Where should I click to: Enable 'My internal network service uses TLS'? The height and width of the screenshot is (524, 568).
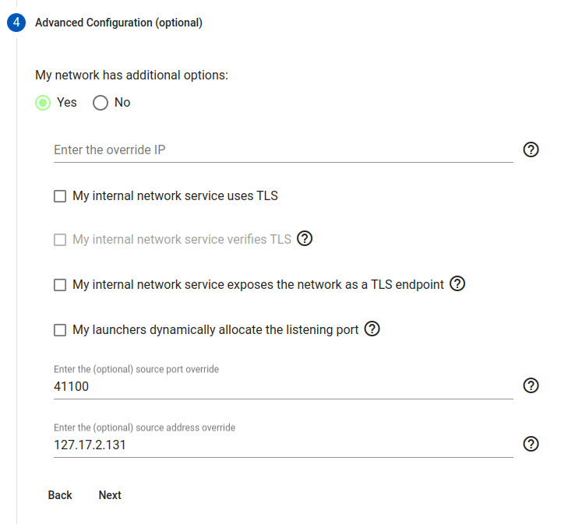[60, 196]
